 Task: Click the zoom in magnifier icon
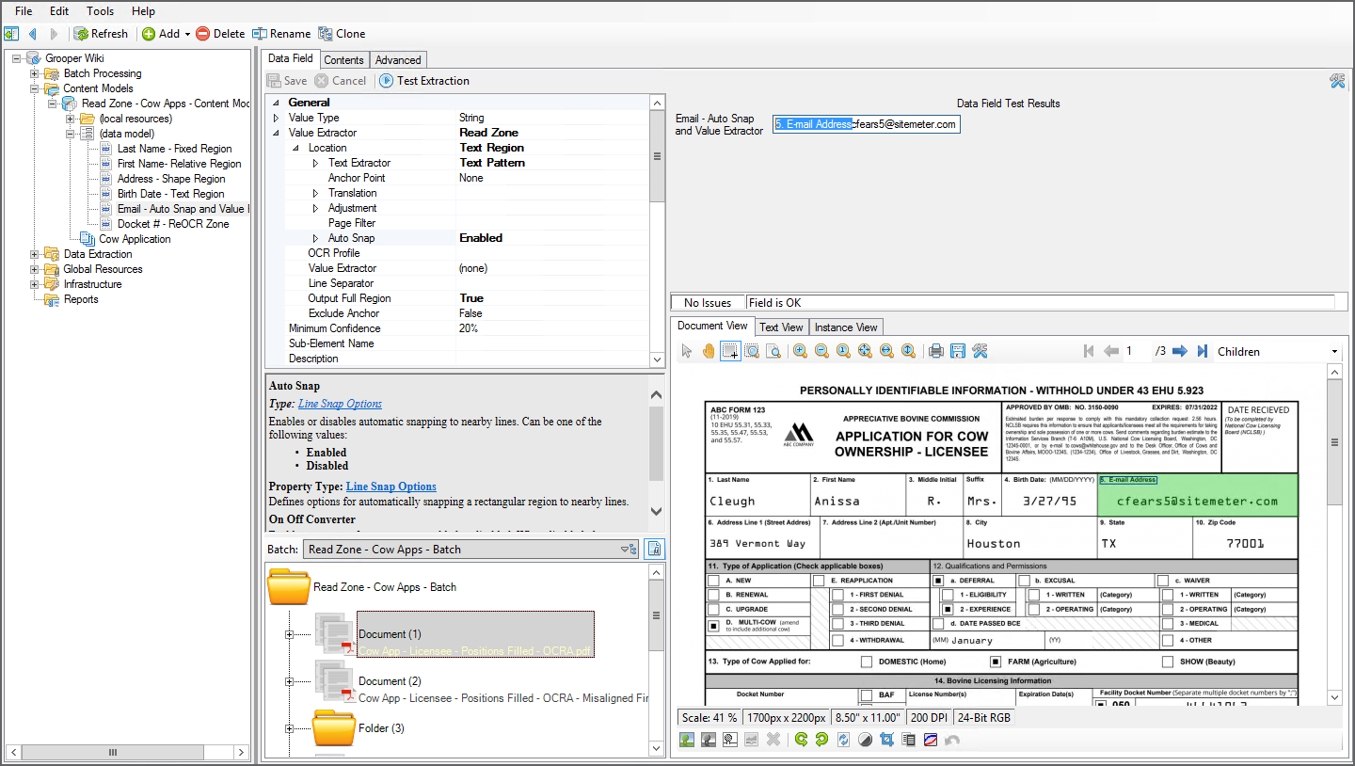click(x=800, y=351)
